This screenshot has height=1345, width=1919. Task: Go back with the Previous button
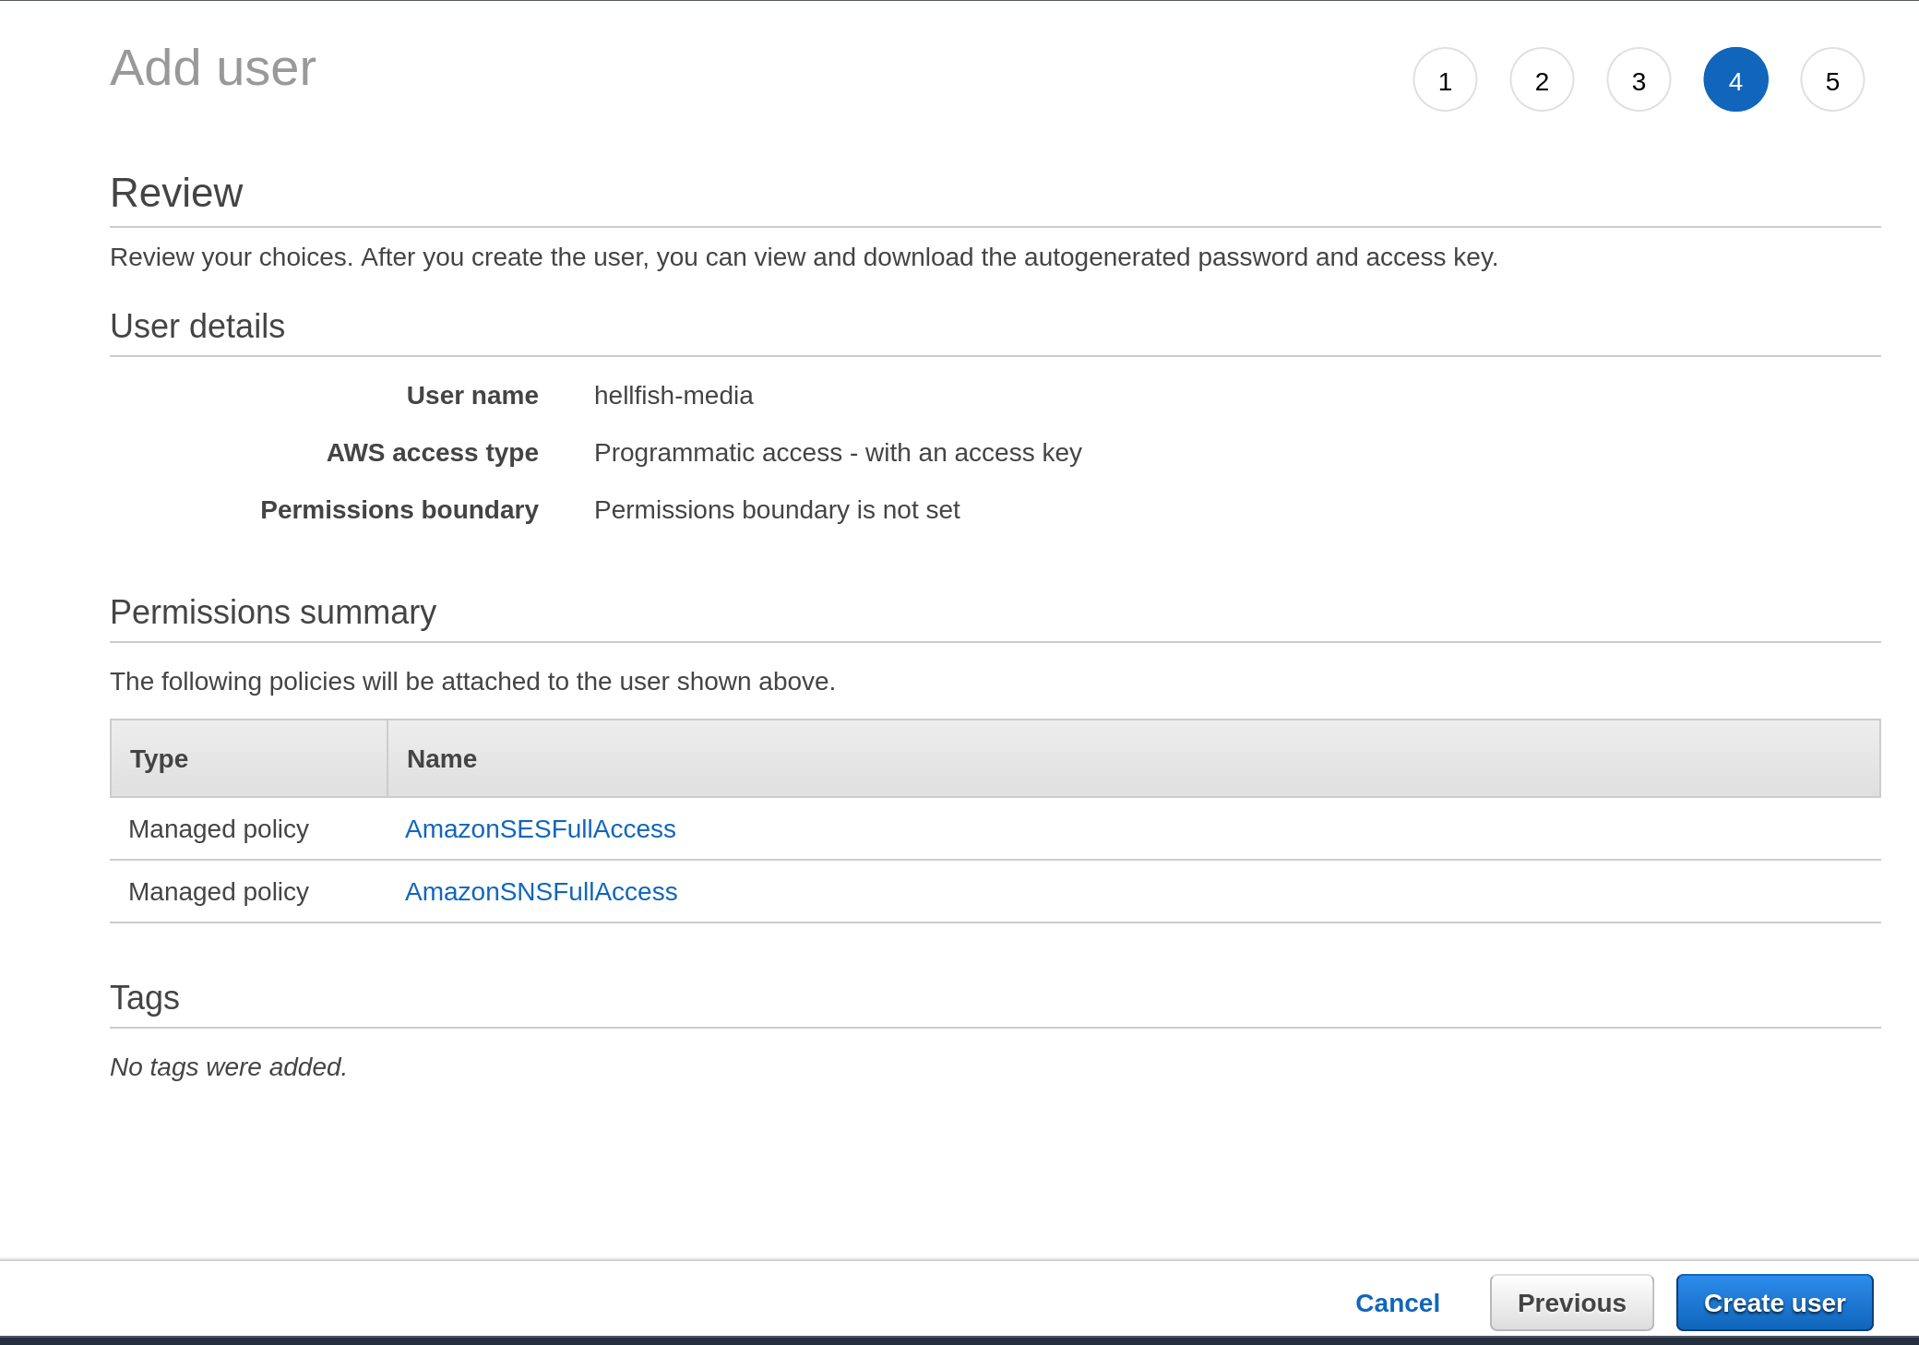(x=1571, y=1303)
